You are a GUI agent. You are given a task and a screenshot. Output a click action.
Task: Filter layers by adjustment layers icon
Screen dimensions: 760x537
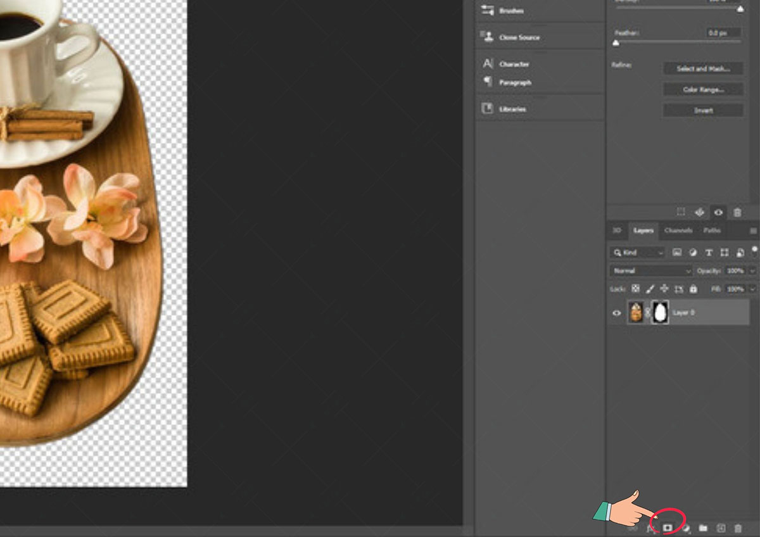pos(693,252)
